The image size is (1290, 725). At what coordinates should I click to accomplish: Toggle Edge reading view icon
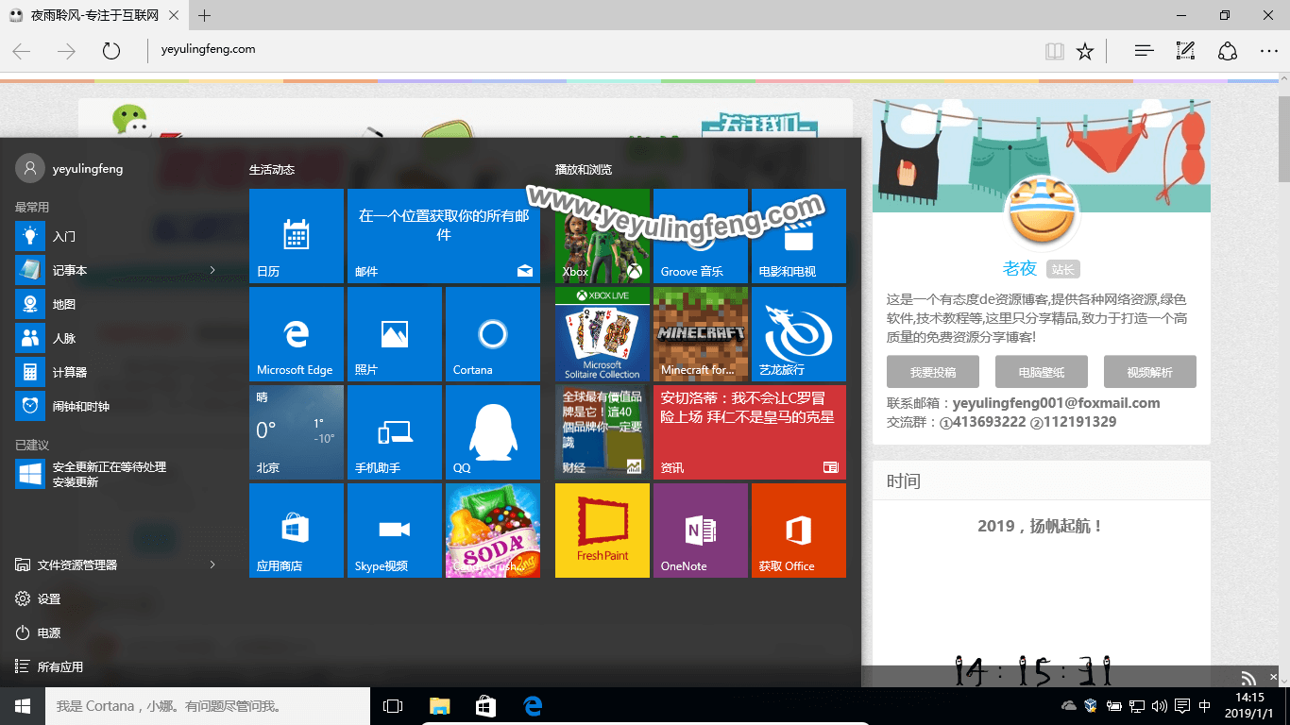coord(1054,51)
